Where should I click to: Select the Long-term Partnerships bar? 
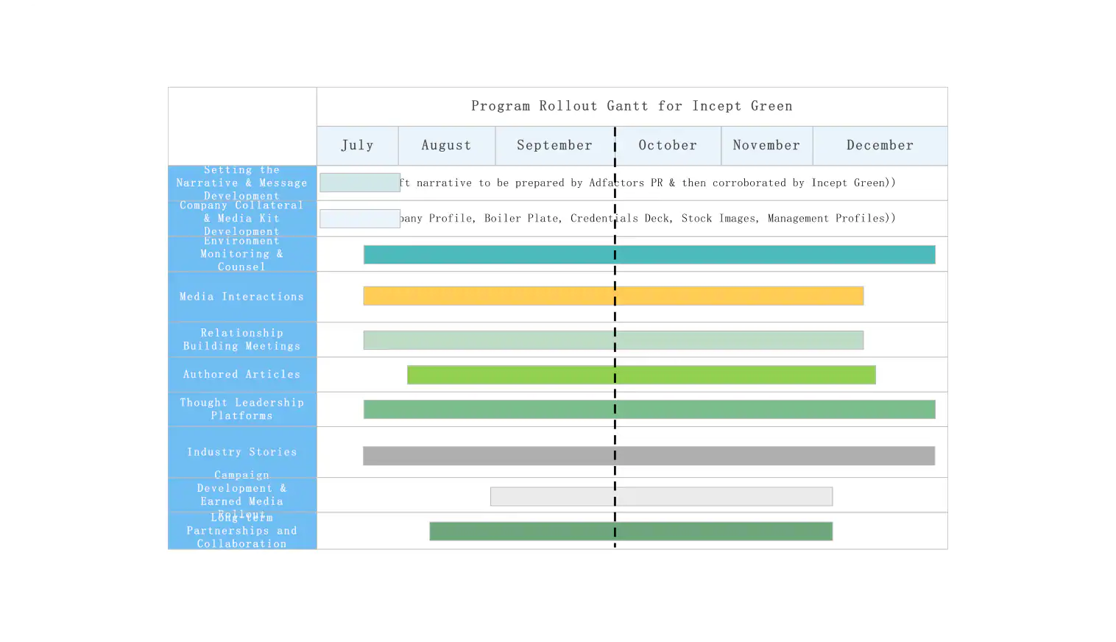(631, 530)
